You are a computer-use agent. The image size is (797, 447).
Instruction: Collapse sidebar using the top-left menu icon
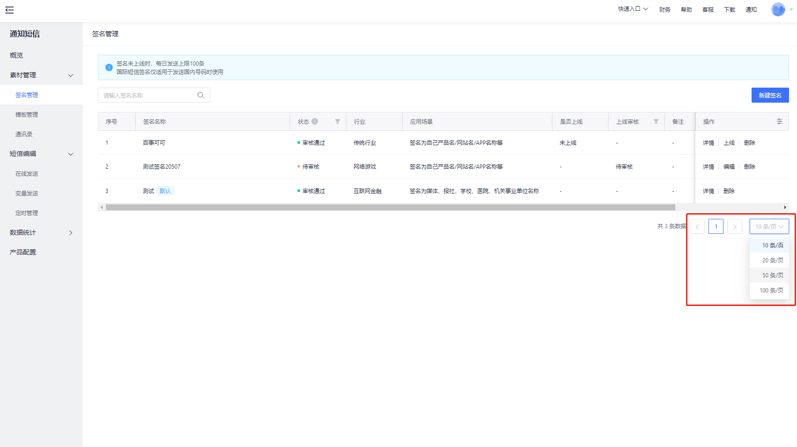click(x=9, y=10)
